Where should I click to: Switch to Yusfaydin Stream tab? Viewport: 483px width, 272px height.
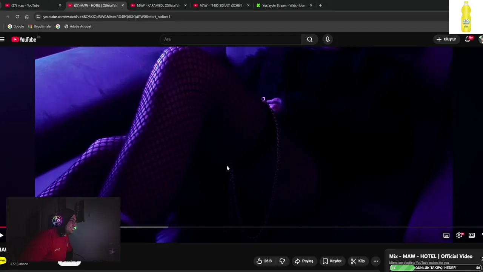(x=283, y=5)
